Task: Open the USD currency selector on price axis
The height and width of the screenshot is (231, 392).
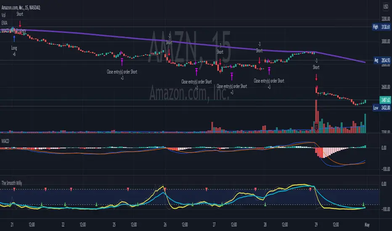Action: pyautogui.click(x=386, y=7)
